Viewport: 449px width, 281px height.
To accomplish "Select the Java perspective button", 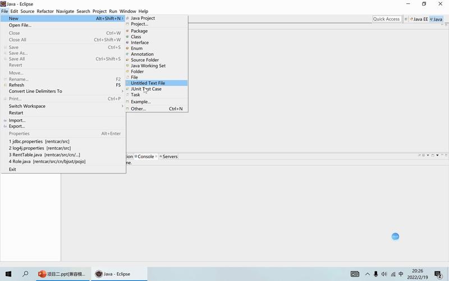I will (x=436, y=19).
